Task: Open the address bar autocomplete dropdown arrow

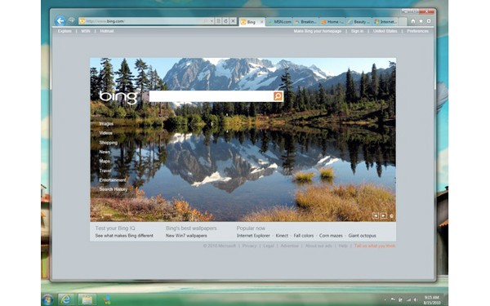Action: click(x=212, y=21)
